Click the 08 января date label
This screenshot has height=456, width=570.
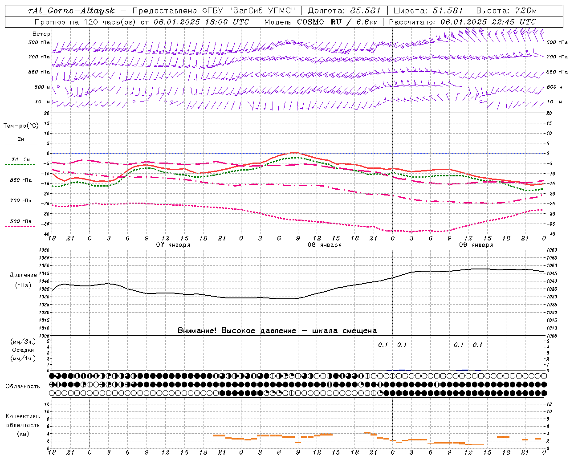click(x=325, y=245)
